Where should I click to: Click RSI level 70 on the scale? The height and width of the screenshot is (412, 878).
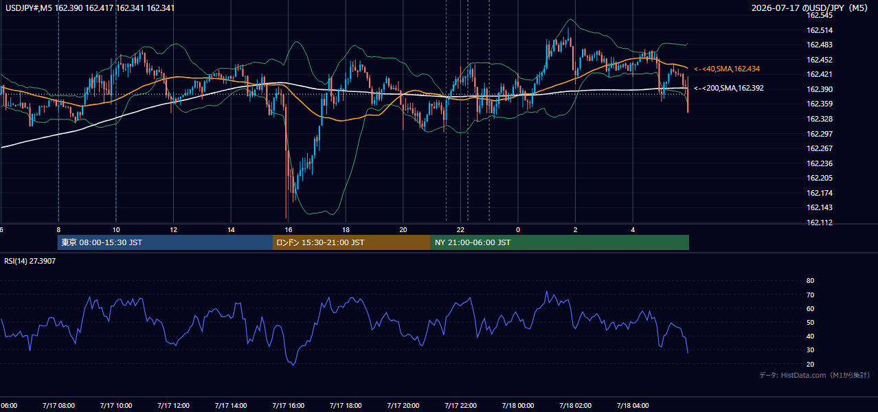(x=810, y=295)
